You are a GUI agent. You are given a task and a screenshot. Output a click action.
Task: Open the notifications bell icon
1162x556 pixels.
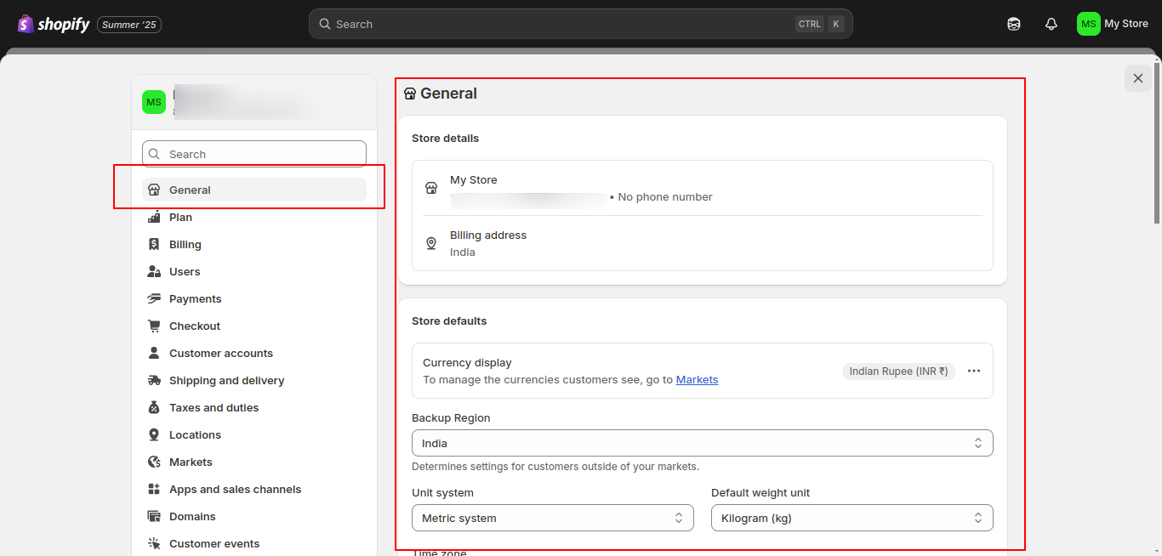pos(1051,25)
